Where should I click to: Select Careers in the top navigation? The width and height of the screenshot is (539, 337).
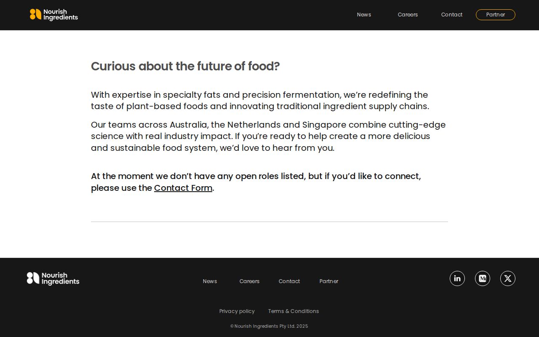click(x=408, y=15)
